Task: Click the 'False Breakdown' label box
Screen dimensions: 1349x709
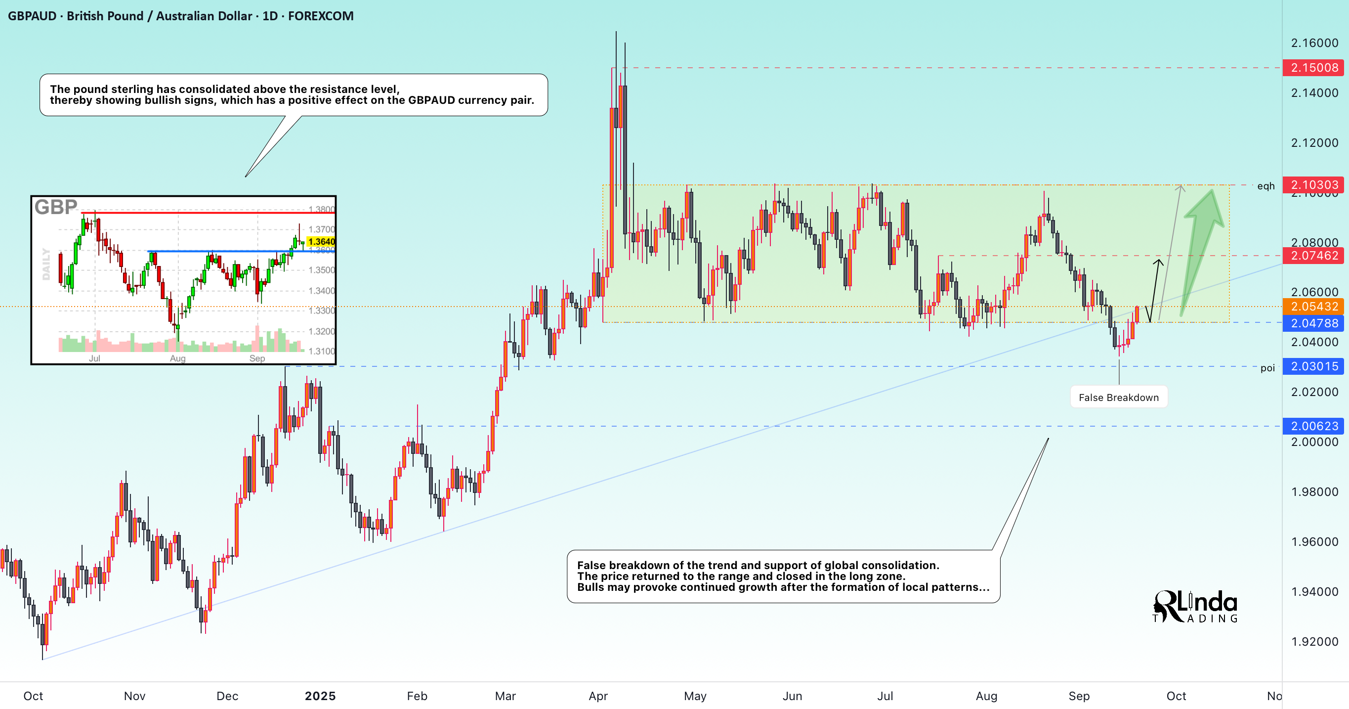Action: pos(1119,397)
